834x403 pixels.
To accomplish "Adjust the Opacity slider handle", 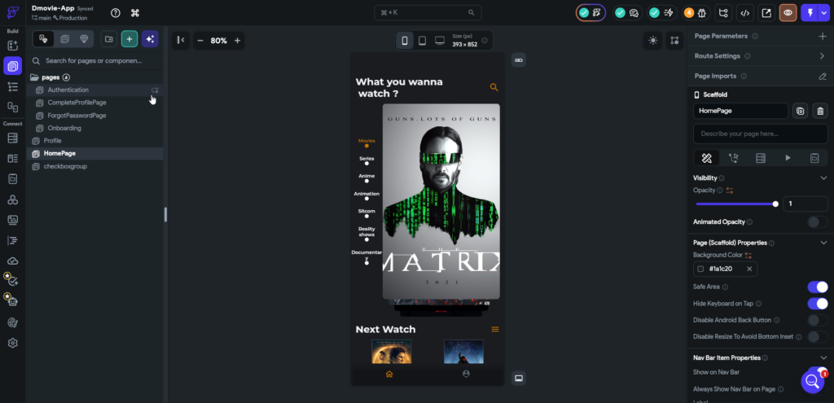I will (x=775, y=204).
